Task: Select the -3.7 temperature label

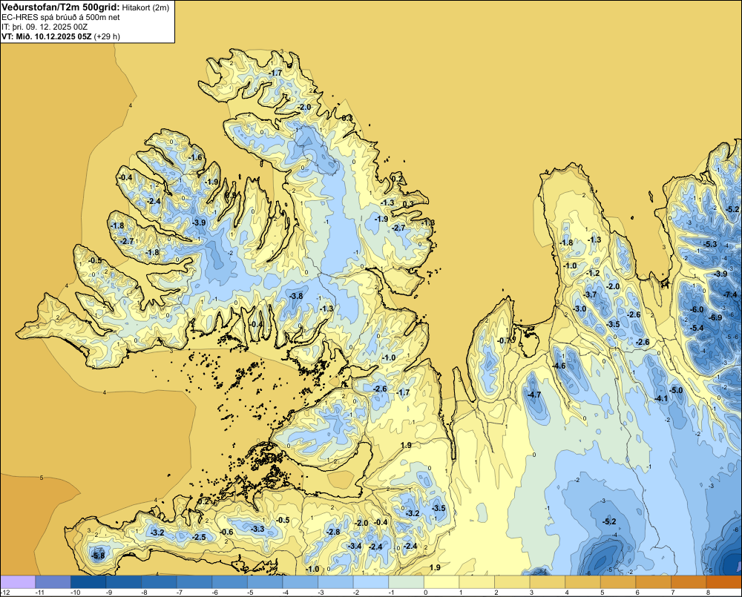Action: [590, 294]
